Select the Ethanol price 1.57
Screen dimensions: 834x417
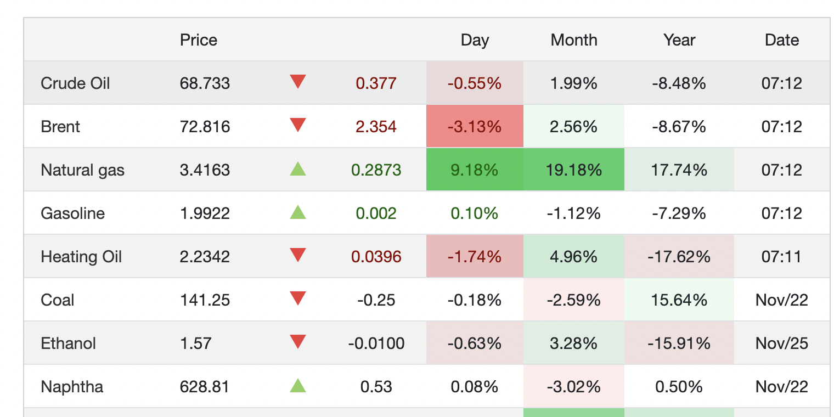pos(195,343)
